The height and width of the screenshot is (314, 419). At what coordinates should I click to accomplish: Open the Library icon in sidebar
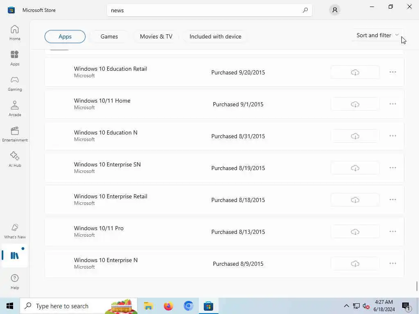pyautogui.click(x=15, y=256)
